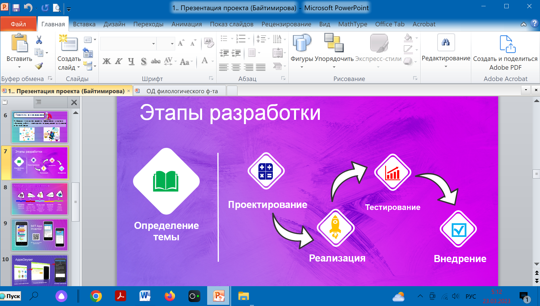
Task: Click the Create Slide (Создать слайд) button
Action: [x=69, y=44]
